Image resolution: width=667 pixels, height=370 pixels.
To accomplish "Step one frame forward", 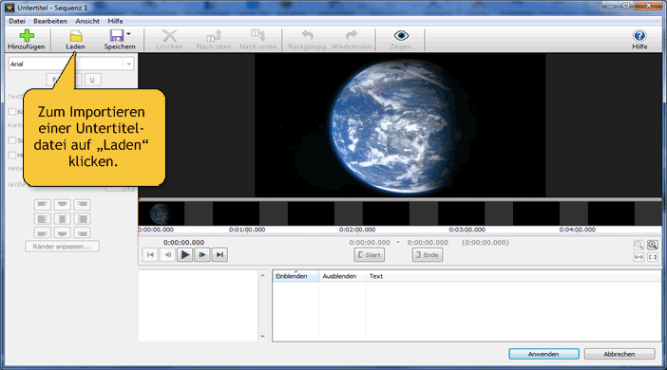I will point(202,255).
